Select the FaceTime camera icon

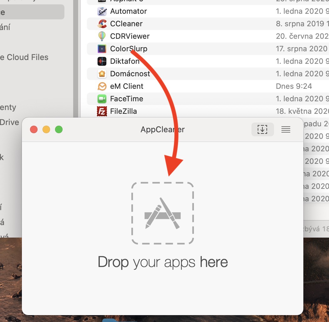tap(102, 99)
